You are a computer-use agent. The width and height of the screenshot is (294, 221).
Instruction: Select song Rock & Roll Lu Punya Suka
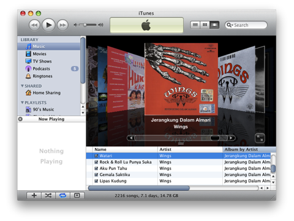(x=126, y=162)
